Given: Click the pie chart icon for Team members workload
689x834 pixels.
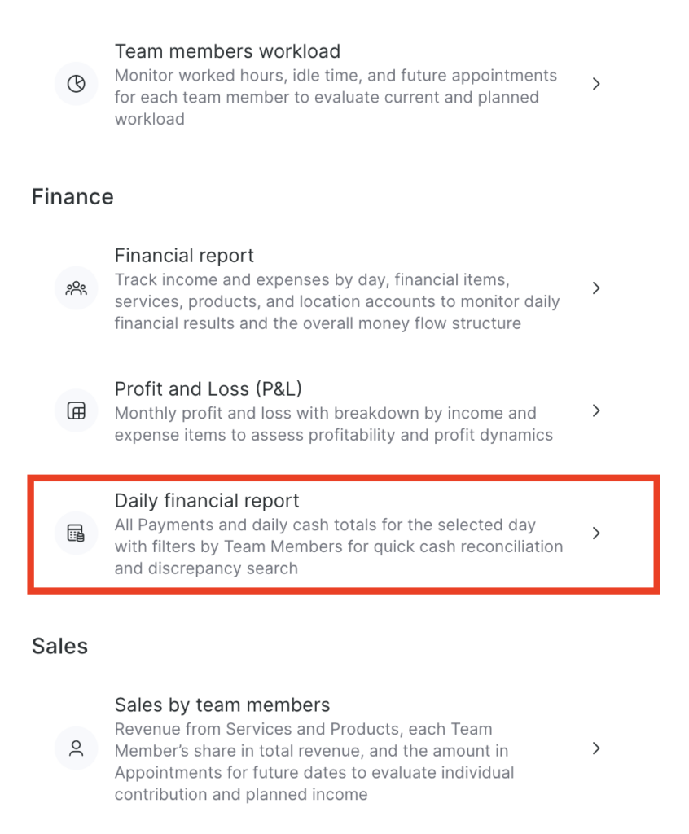Looking at the screenshot, I should [x=76, y=84].
